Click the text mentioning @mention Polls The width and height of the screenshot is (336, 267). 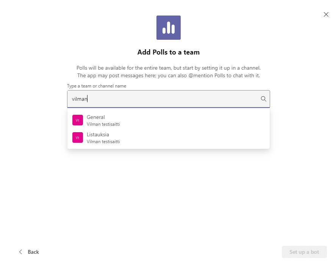tap(168, 75)
